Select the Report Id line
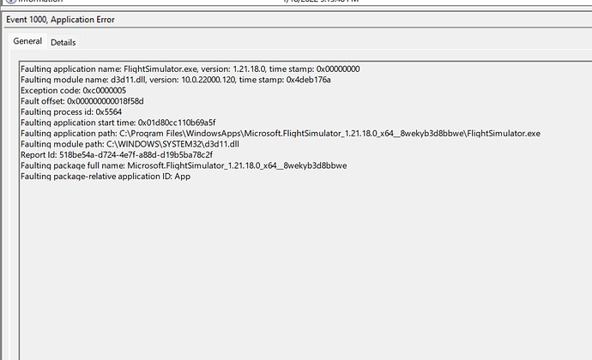Viewport: 592px width, 360px height. (x=117, y=155)
